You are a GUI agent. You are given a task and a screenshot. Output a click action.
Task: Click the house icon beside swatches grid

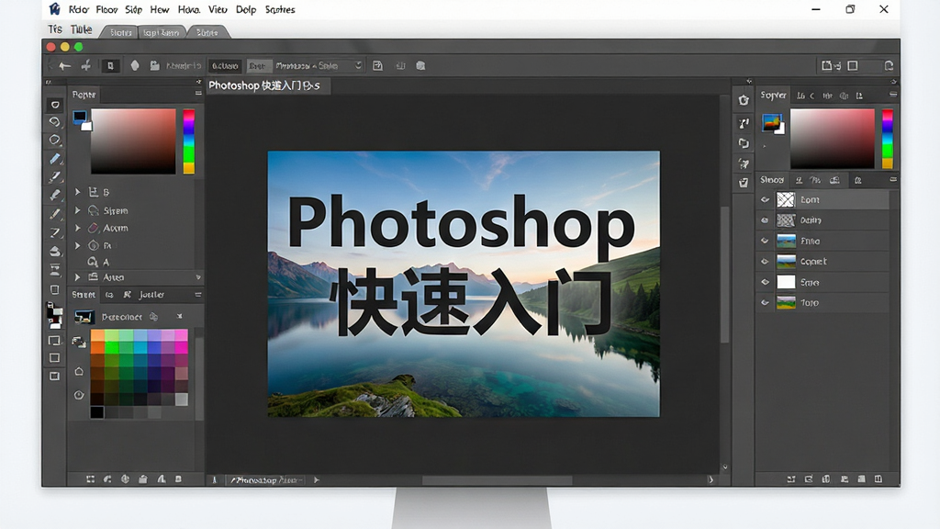coord(79,371)
